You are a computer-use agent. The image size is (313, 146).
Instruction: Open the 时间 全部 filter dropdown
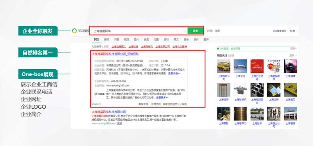pyautogui.click(x=218, y=31)
